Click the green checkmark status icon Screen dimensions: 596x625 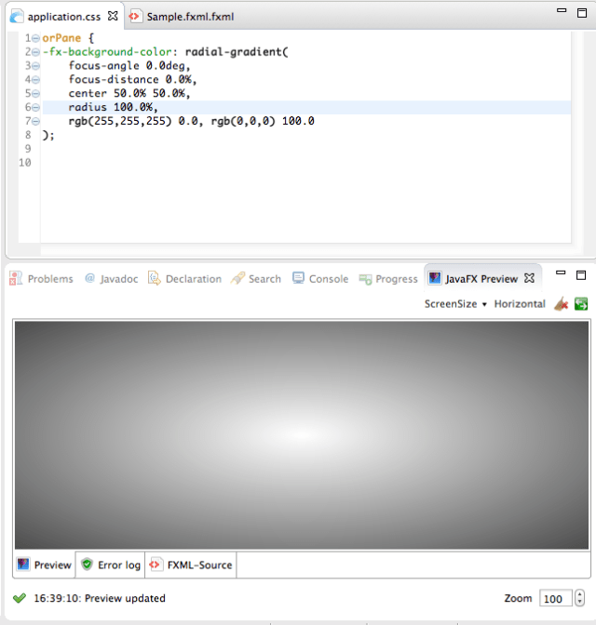[x=20, y=598]
